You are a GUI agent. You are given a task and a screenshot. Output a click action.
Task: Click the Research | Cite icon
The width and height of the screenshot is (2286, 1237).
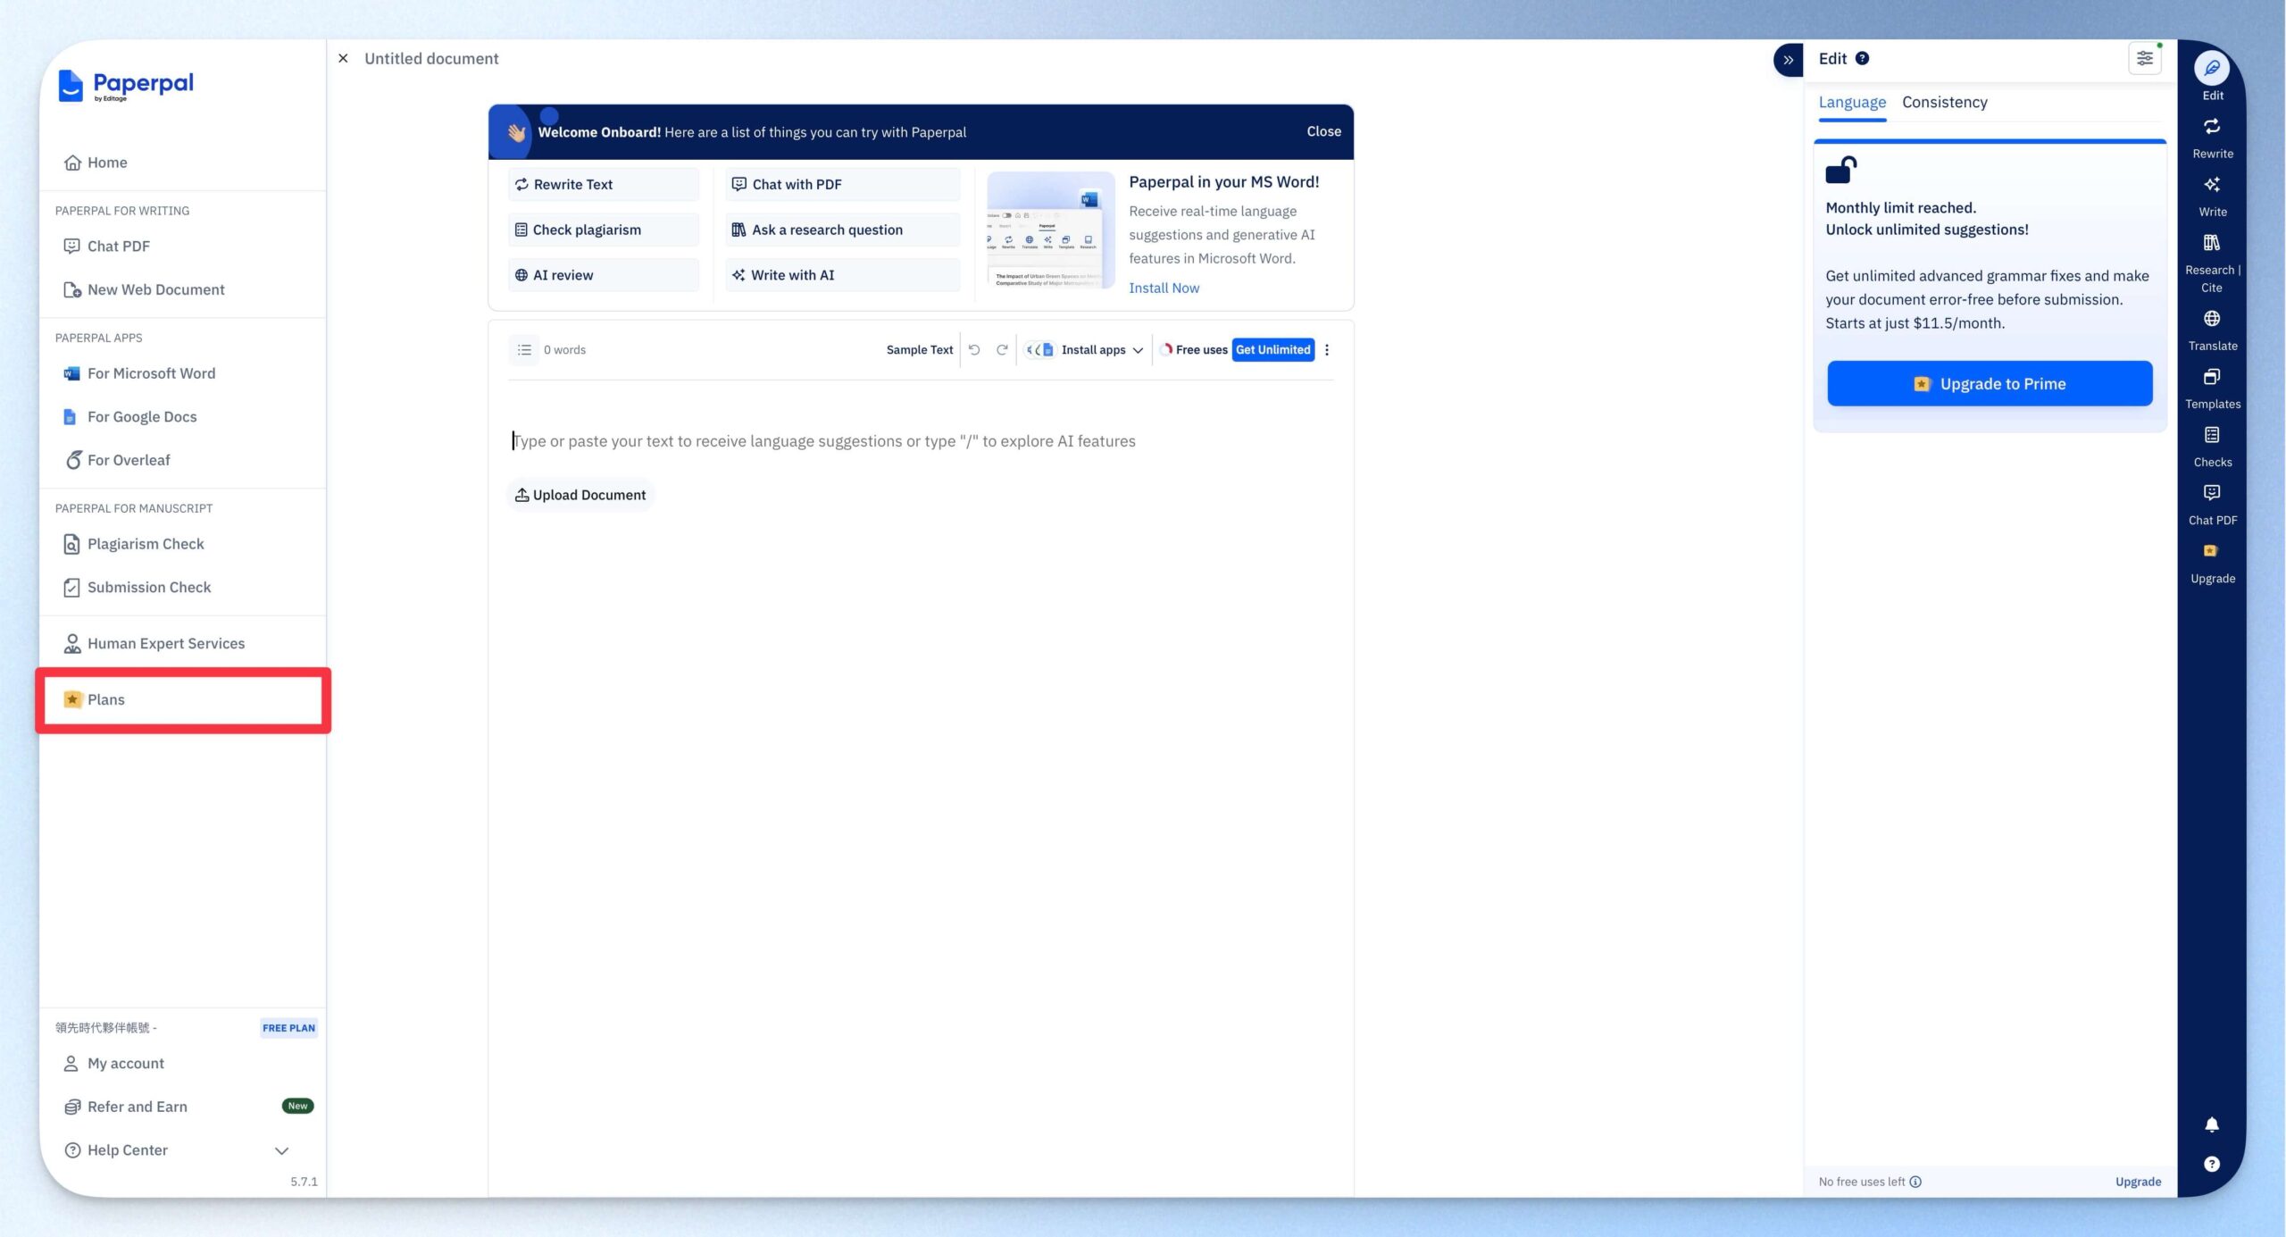(2212, 243)
